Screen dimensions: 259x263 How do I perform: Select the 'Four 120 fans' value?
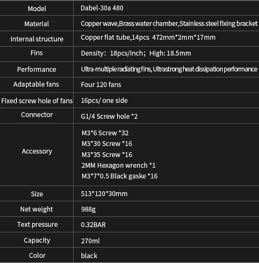click(x=101, y=85)
